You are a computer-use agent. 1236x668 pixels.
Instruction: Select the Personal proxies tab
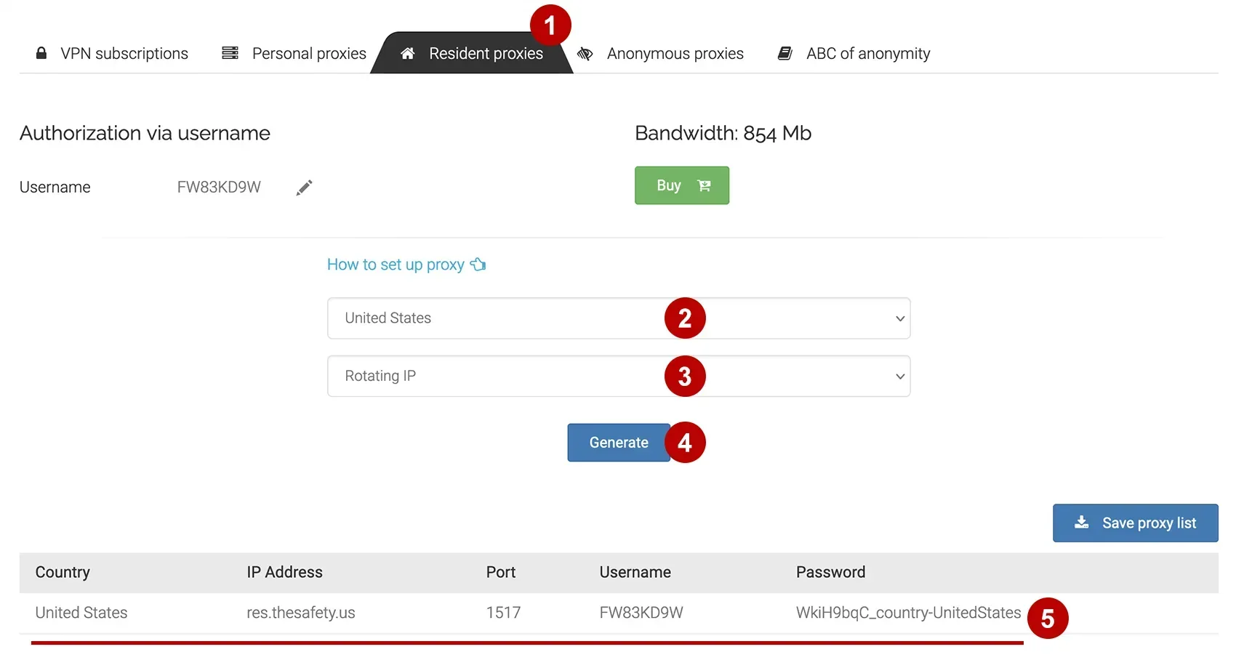tap(308, 54)
